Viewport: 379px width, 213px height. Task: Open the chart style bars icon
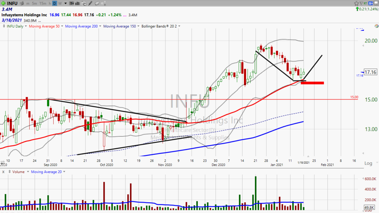point(77,4)
